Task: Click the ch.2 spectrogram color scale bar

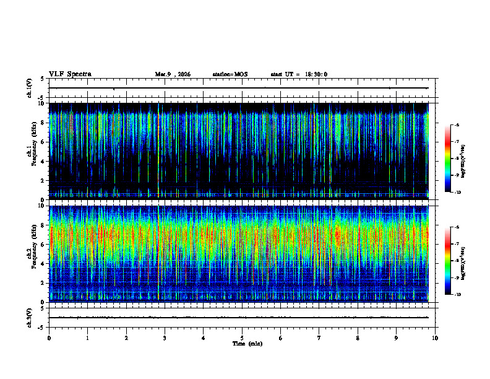Action: pos(447,261)
